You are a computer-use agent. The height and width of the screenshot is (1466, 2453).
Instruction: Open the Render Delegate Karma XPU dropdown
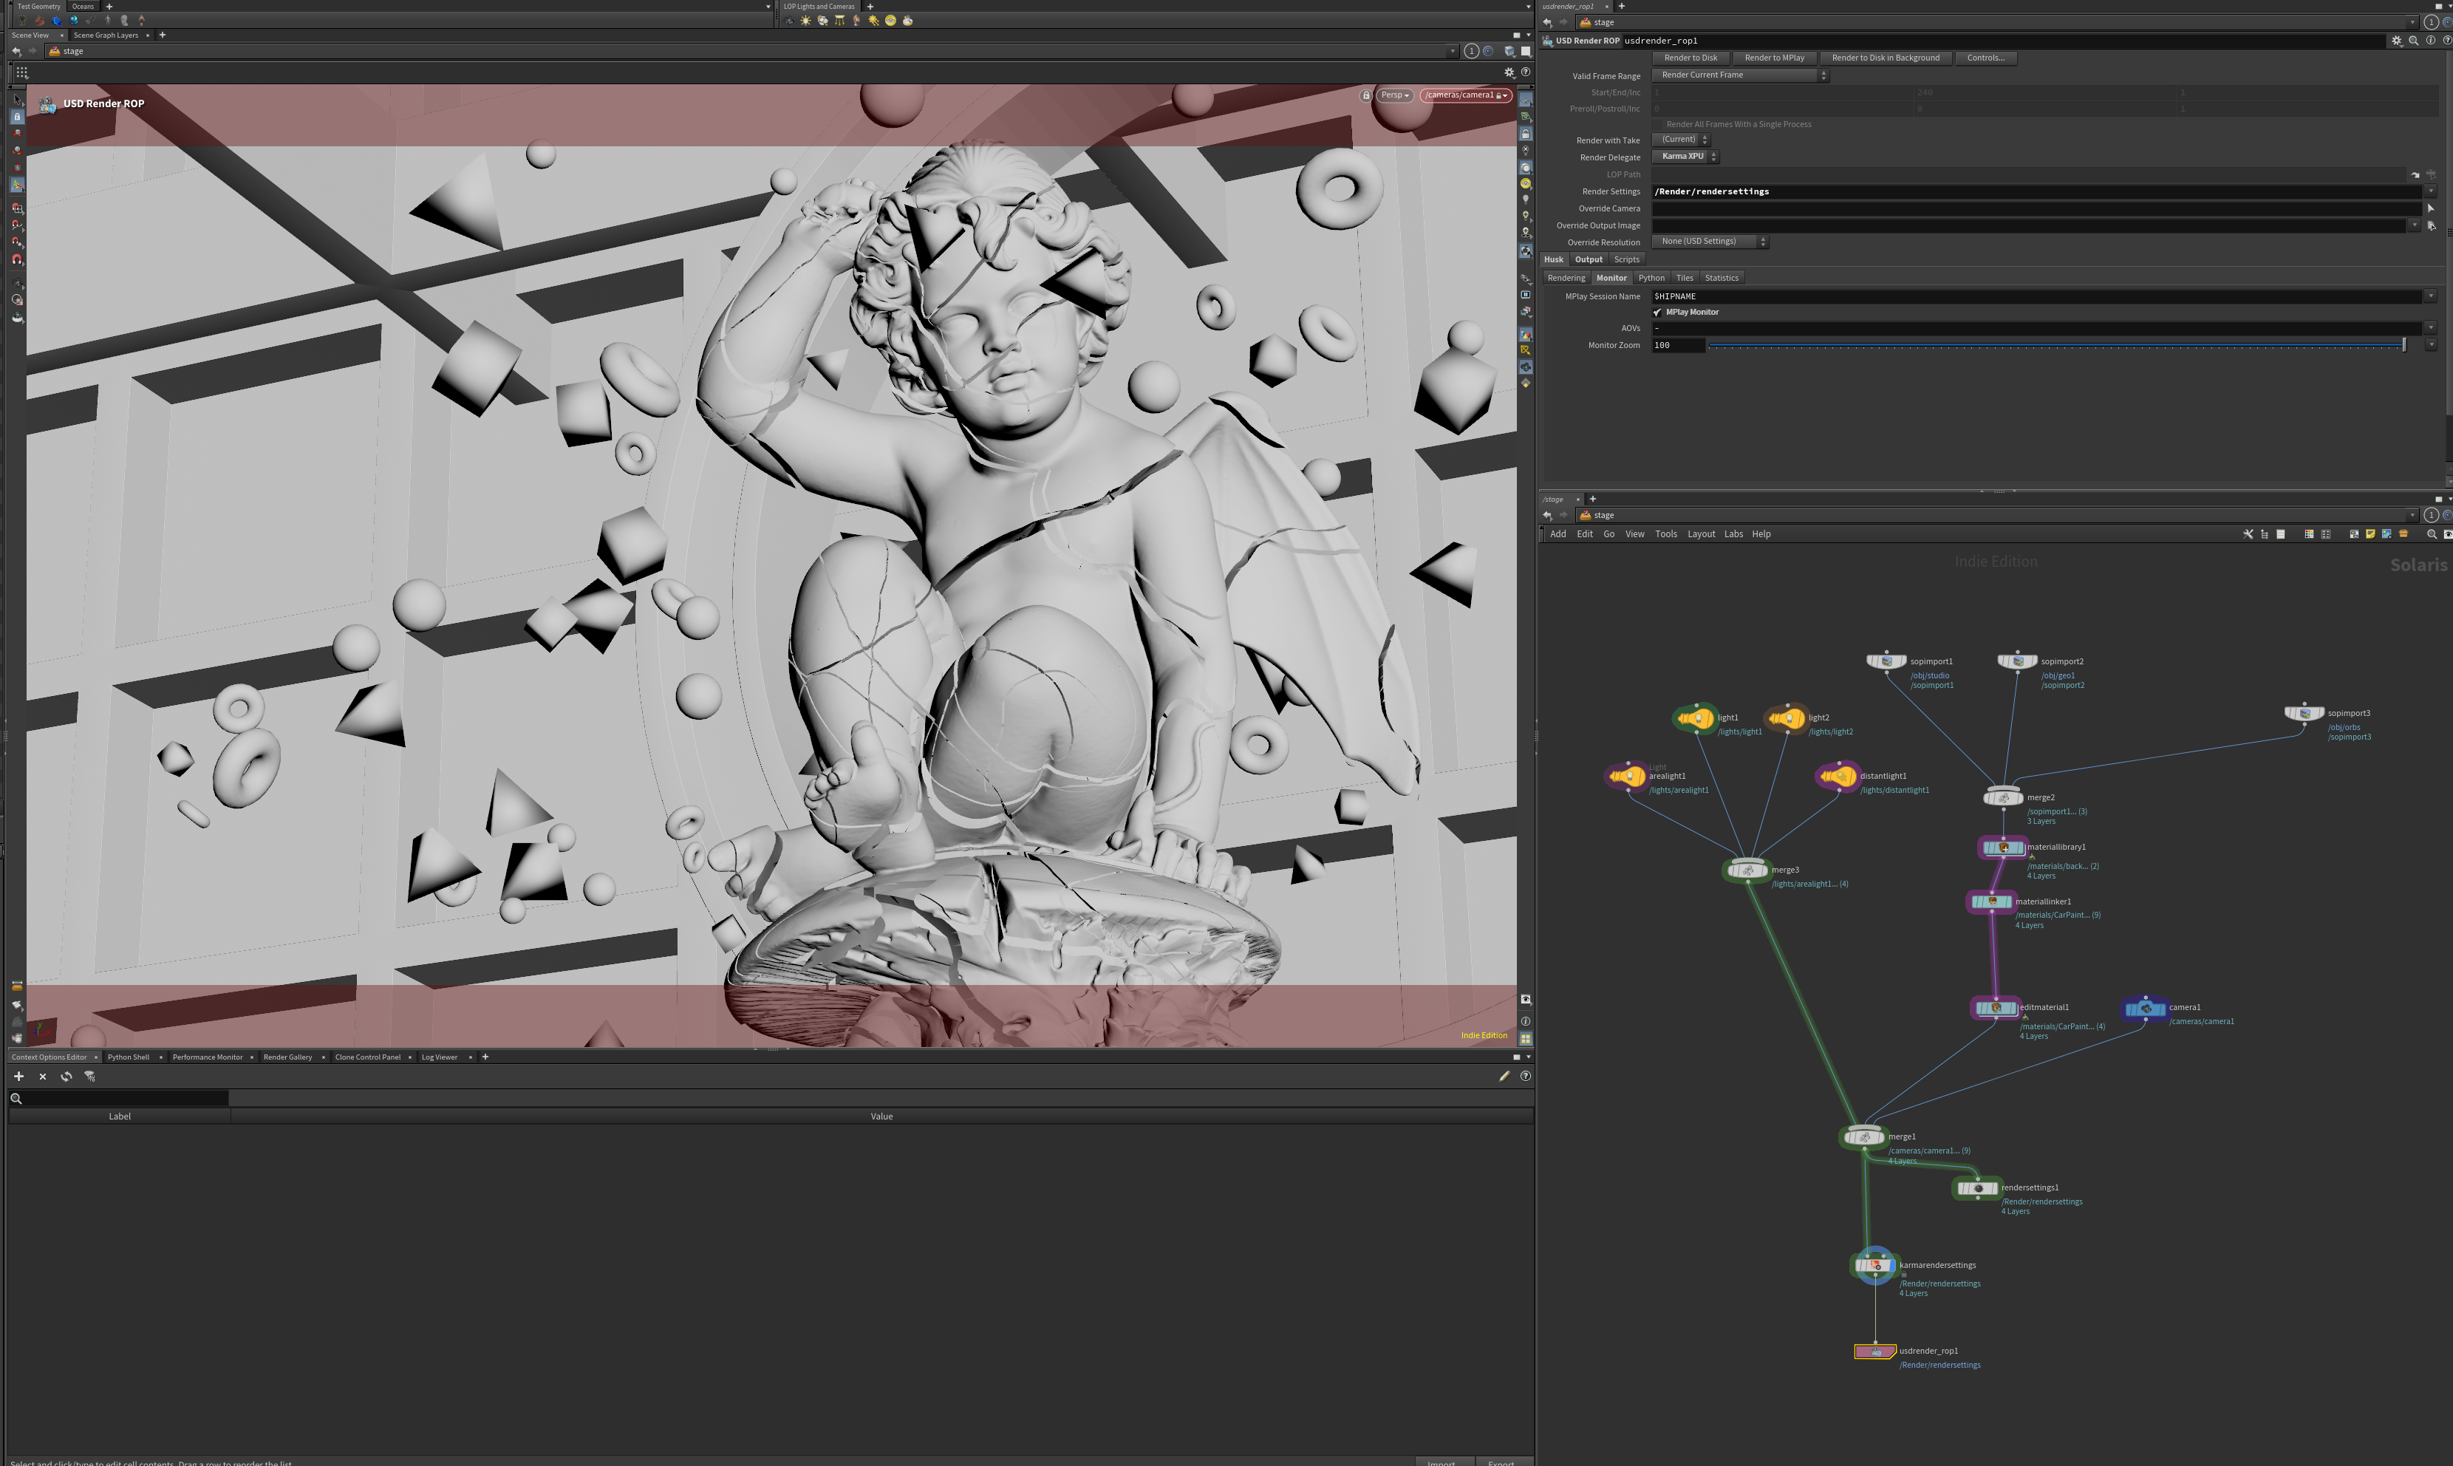[x=1685, y=156]
